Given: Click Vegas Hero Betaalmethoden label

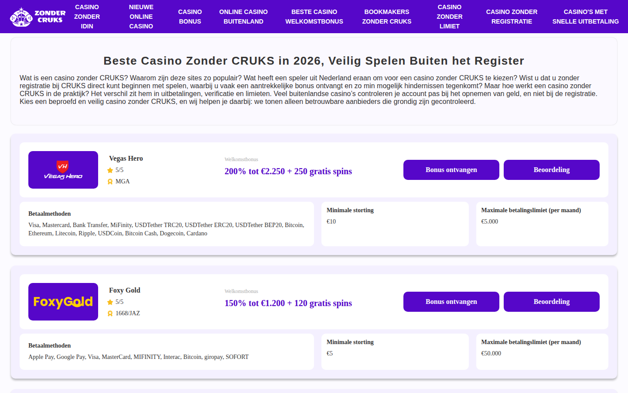Looking at the screenshot, I should 50,214.
